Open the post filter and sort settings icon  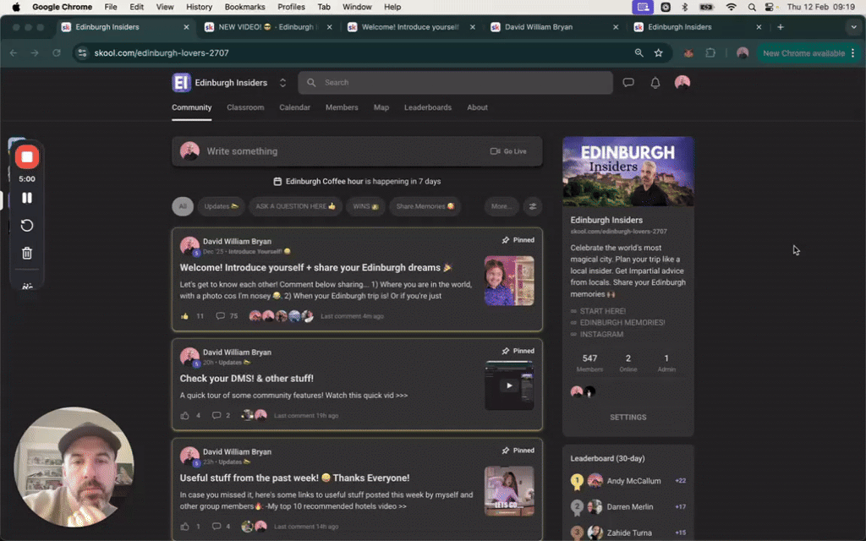click(x=533, y=206)
